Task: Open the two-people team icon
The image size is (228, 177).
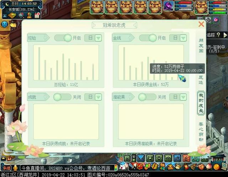Action: pos(163,166)
